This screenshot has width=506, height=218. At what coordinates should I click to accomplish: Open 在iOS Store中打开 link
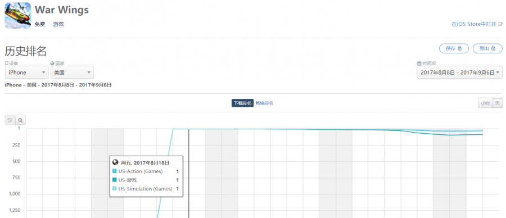click(x=474, y=24)
